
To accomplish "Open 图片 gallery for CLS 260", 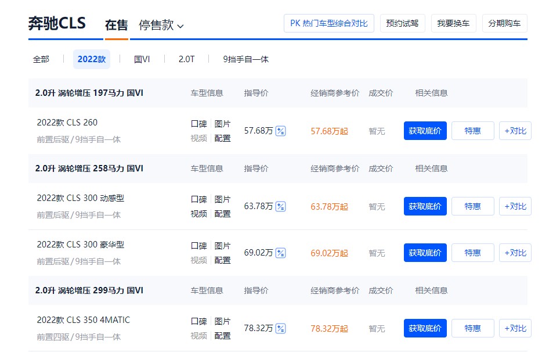I will point(222,124).
